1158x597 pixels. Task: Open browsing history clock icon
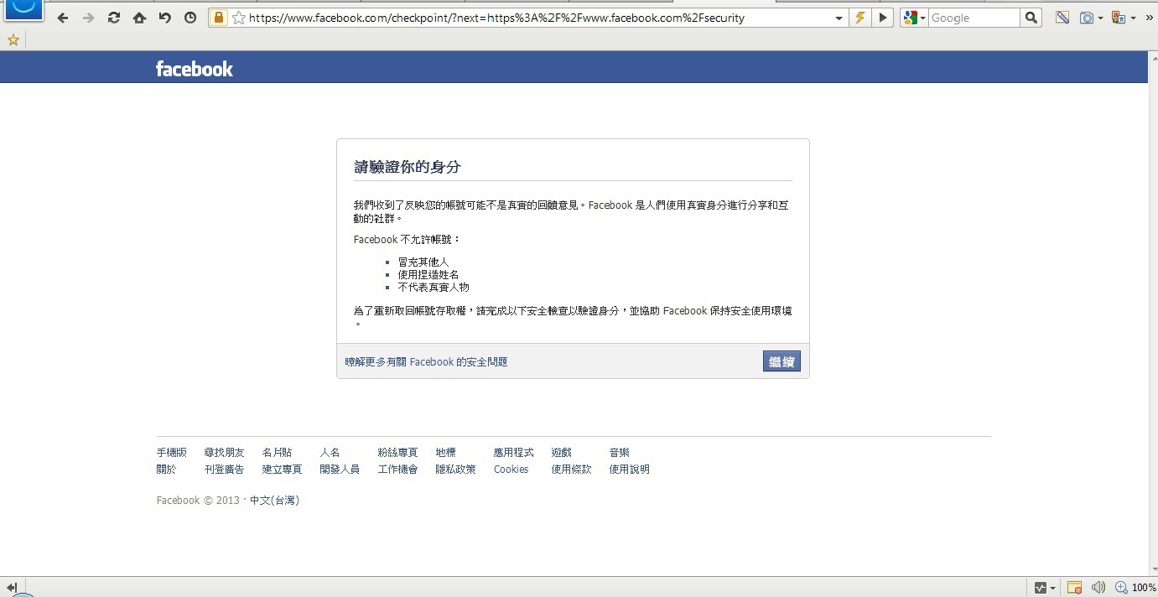coord(190,18)
